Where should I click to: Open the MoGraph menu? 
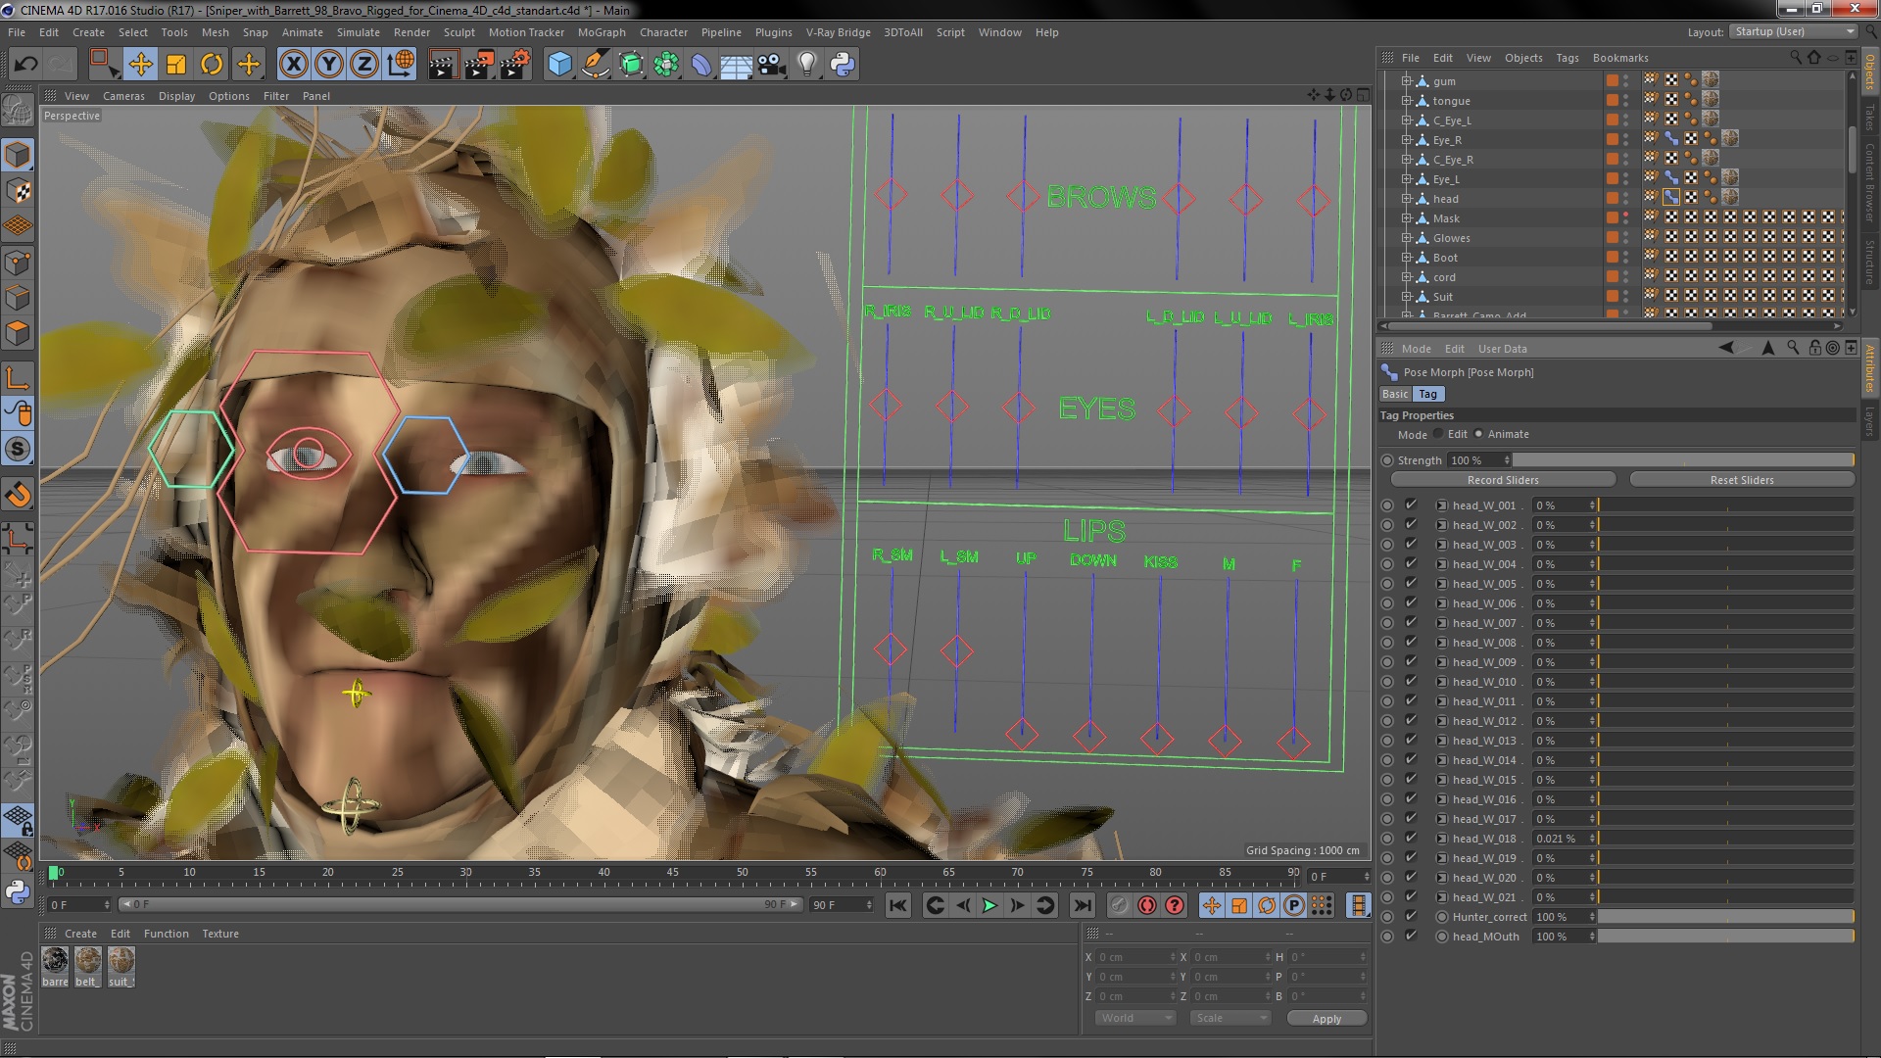602,32
